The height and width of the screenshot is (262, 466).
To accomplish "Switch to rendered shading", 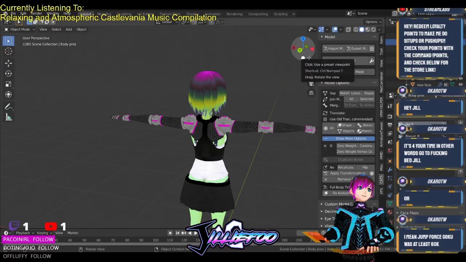I will pyautogui.click(x=373, y=29).
